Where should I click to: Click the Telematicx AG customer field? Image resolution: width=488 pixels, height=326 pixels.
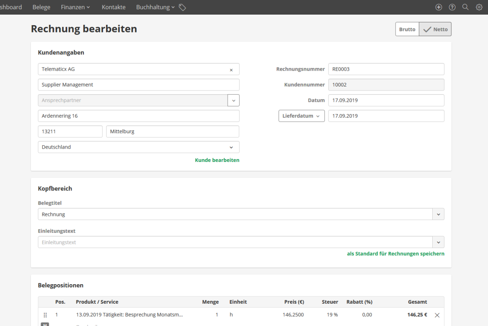(x=139, y=69)
